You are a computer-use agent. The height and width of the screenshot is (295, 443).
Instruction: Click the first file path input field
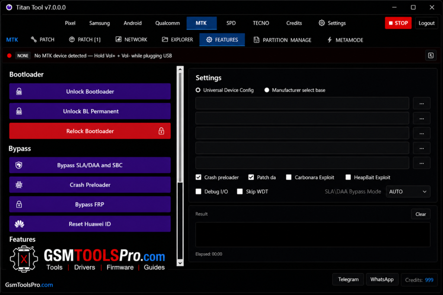coord(302,103)
